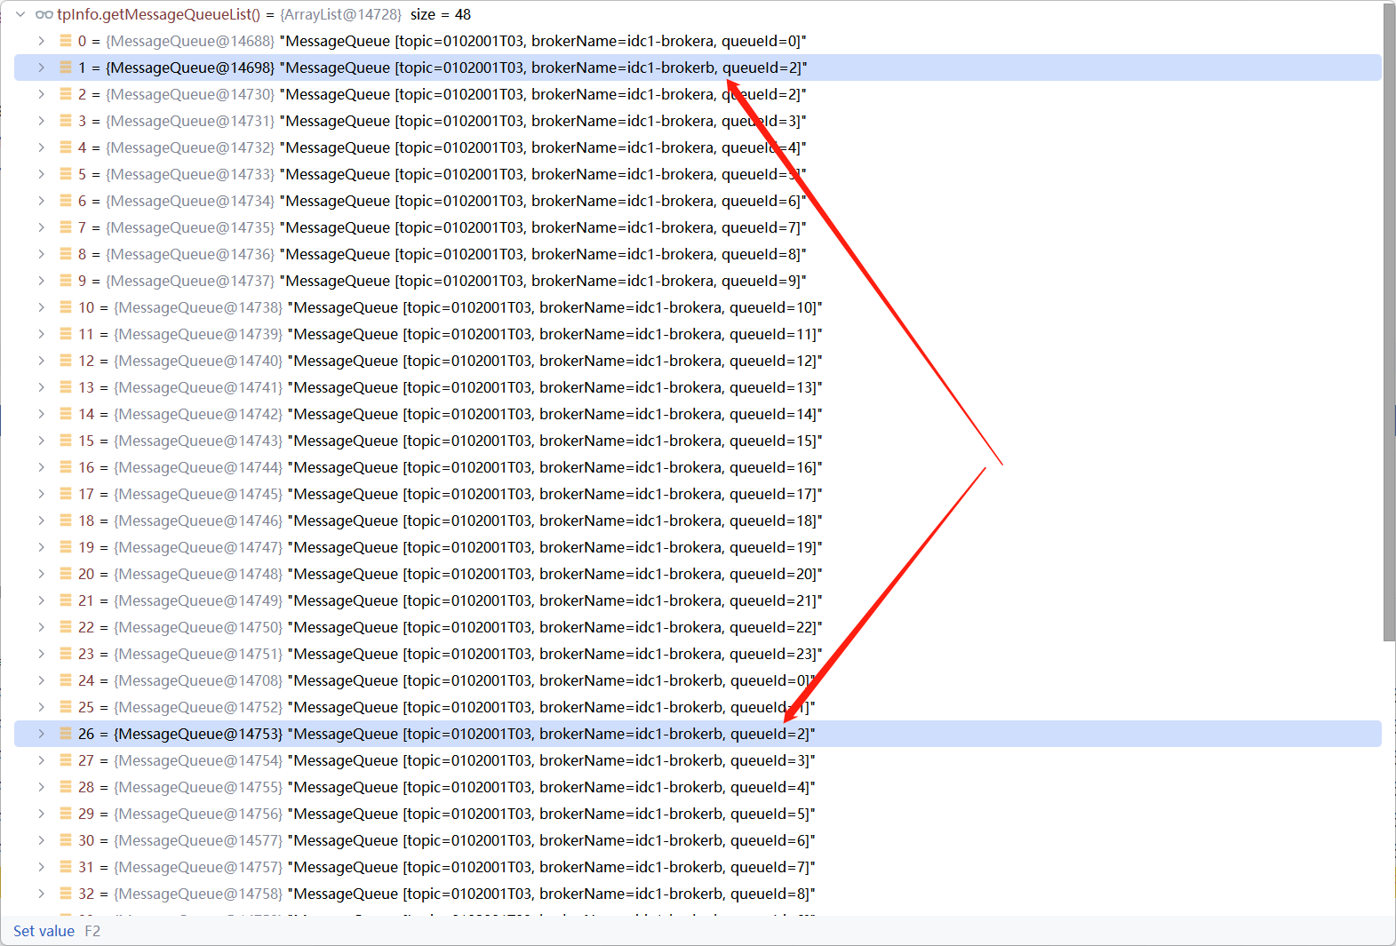Expand entry 30 MessageQueue@14577
This screenshot has width=1396, height=946.
[x=41, y=840]
